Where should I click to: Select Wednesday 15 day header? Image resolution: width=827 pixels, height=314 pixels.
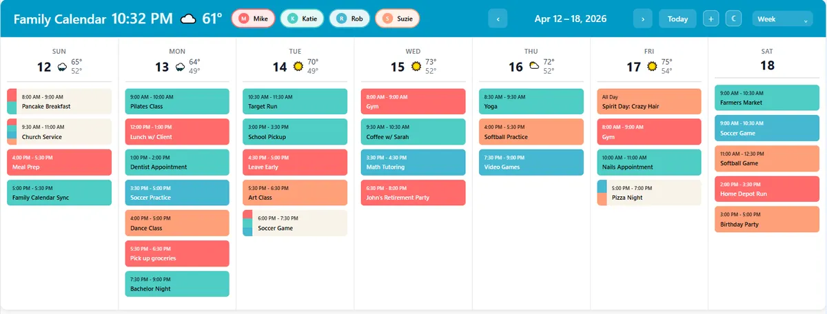(413, 61)
